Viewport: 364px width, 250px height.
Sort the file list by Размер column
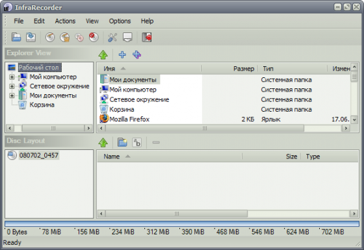(x=229, y=69)
